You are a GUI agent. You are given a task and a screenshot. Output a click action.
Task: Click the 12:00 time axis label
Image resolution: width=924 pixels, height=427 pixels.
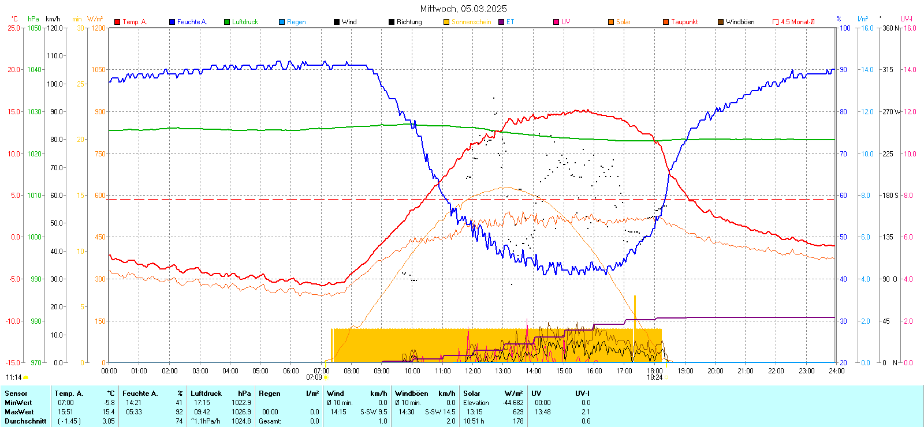click(x=472, y=371)
